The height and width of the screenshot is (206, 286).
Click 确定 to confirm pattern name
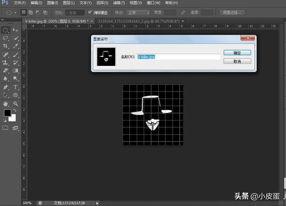click(237, 53)
